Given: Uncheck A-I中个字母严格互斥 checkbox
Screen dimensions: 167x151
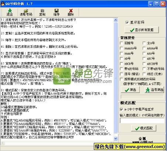Looking at the screenshot, I should (x=122, y=109).
